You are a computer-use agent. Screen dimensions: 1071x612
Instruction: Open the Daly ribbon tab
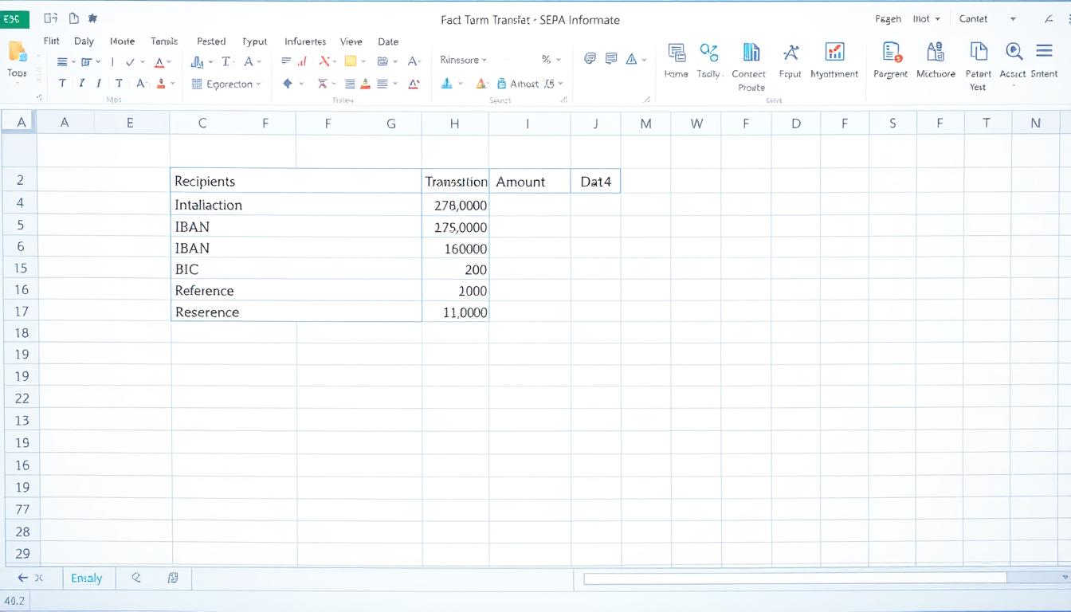point(84,41)
